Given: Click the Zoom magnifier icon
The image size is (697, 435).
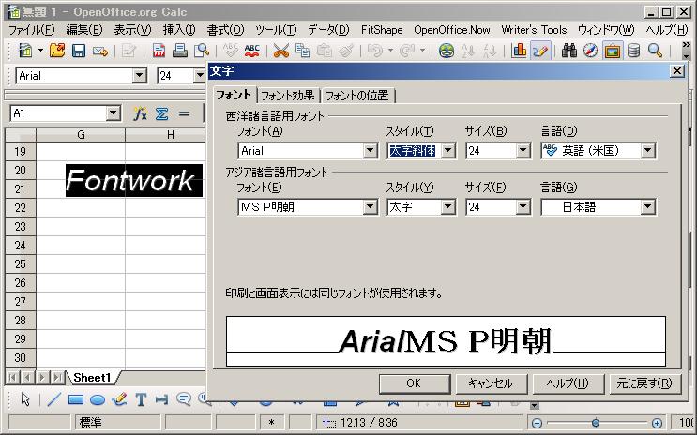Looking at the screenshot, I should pyautogui.click(x=655, y=51).
